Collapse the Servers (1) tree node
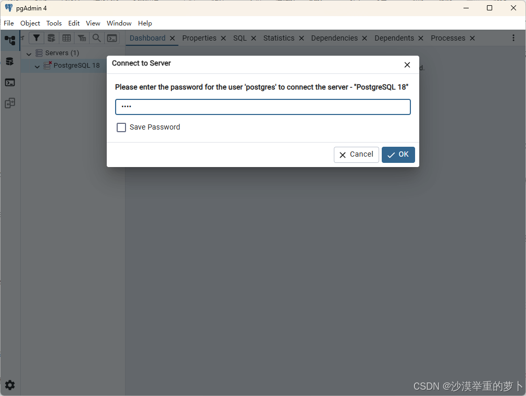Viewport: 526px width, 396px height. pos(29,54)
